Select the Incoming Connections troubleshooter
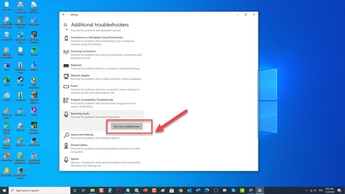The height and width of the screenshot is (194, 345). click(103, 54)
